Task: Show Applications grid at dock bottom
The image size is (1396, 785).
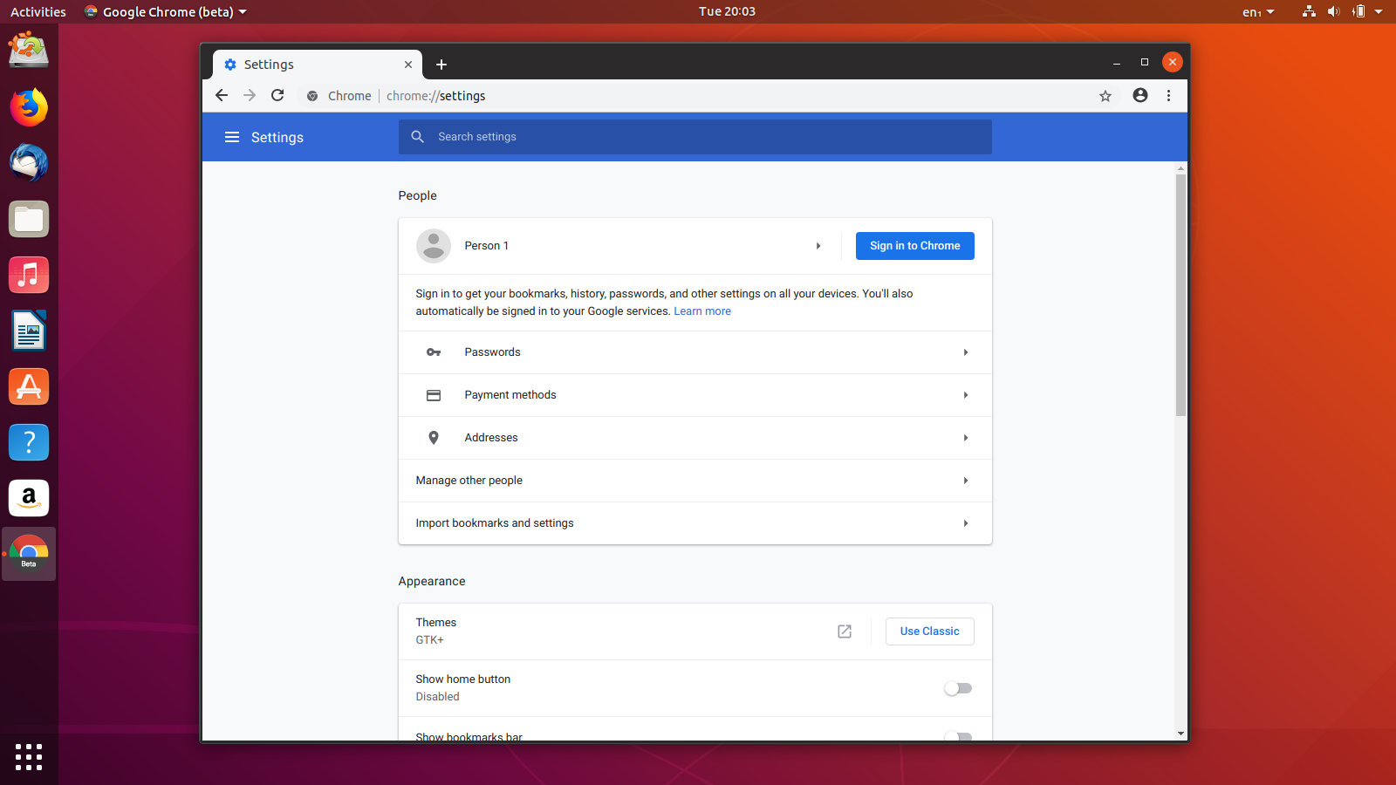Action: (29, 756)
